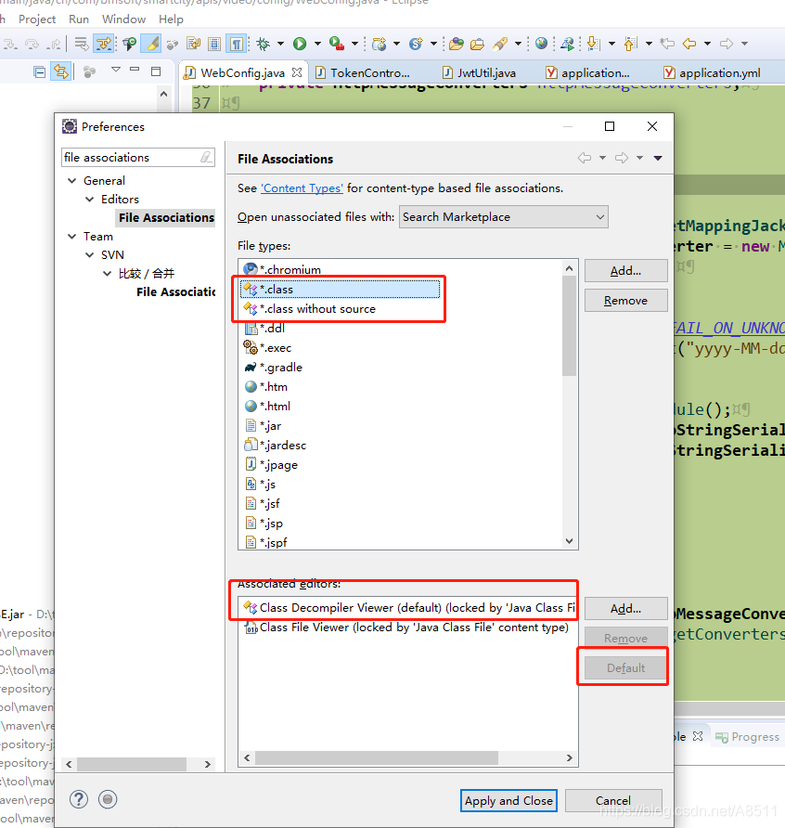Click the Next Annotation toolbar icon

tap(593, 44)
